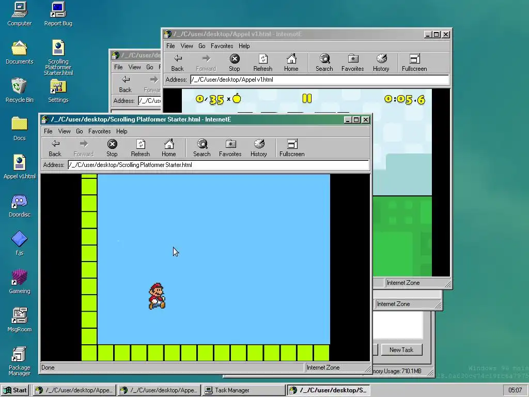Switch to Task Manager taskbar button

point(244,390)
